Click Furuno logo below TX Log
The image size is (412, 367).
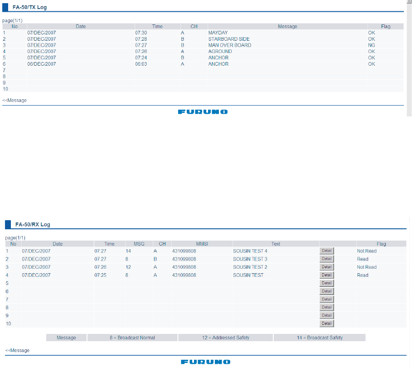[203, 112]
